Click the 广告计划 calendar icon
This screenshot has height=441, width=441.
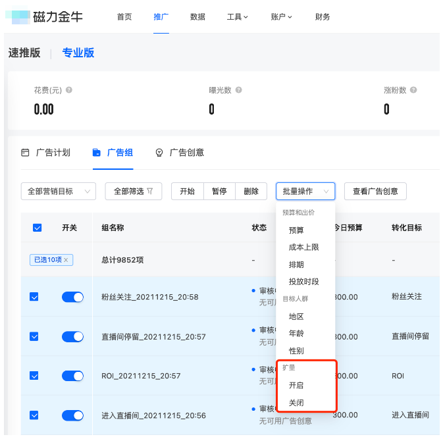(25, 153)
